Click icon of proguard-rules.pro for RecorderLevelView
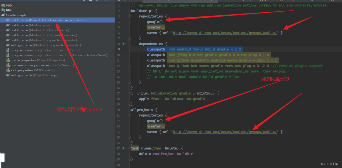 8,55
